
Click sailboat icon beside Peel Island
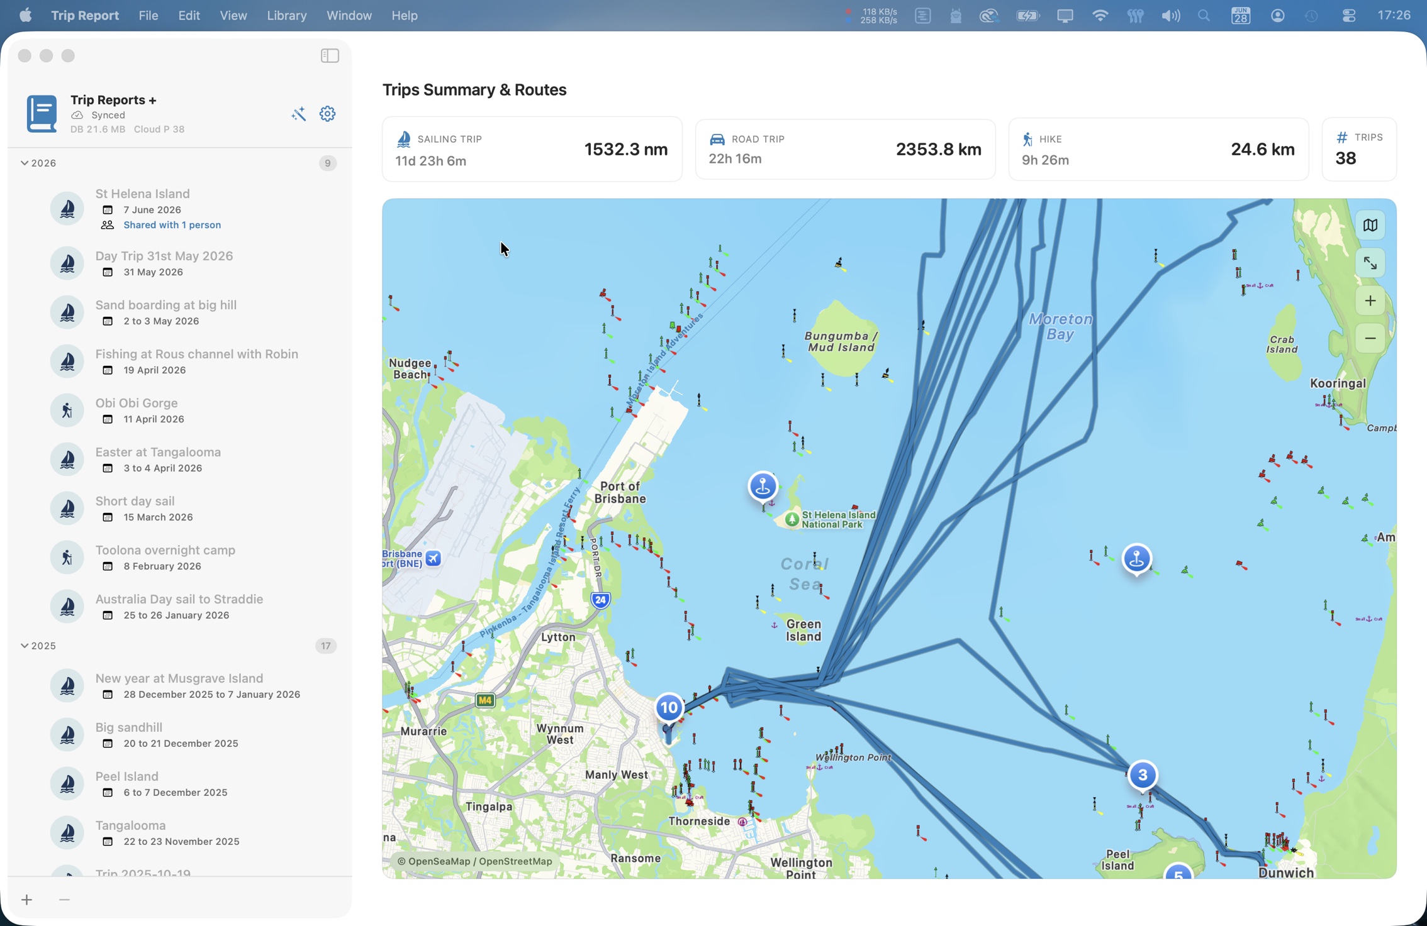[x=67, y=784]
